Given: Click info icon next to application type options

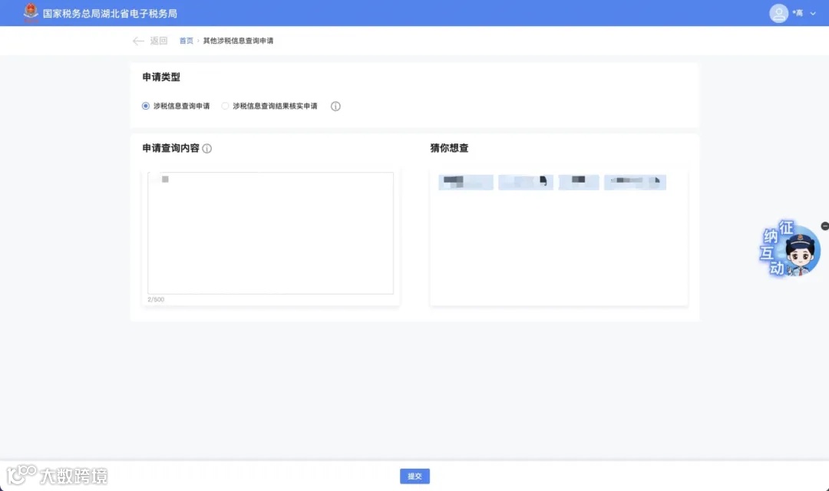Looking at the screenshot, I should (x=335, y=106).
